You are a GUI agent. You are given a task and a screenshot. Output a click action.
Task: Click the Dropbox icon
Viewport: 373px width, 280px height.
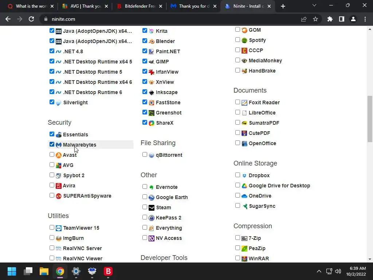click(x=244, y=175)
